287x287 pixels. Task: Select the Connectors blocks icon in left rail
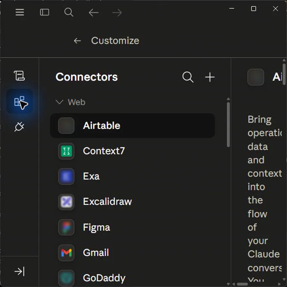pyautogui.click(x=20, y=101)
